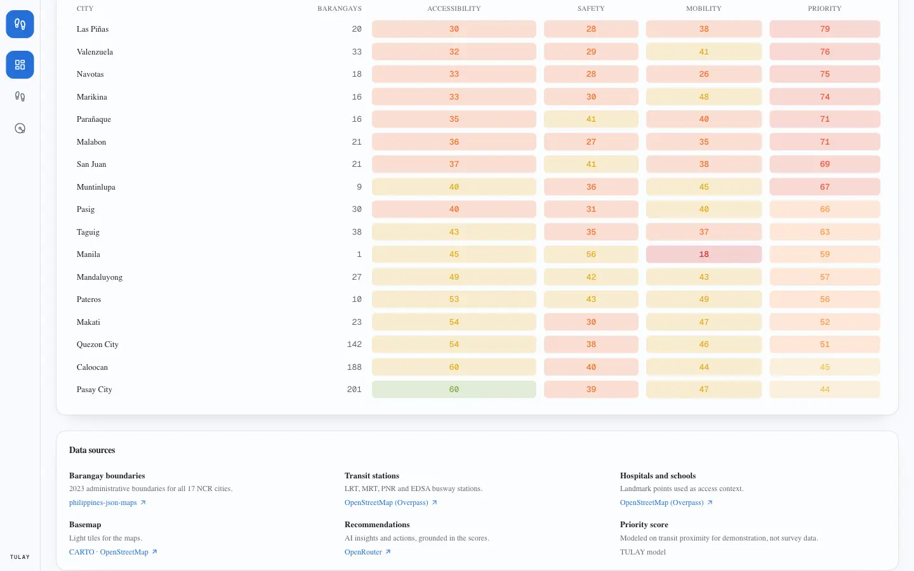Click Caloocan accessibility score 60
This screenshot has height=571, width=914.
(x=454, y=367)
